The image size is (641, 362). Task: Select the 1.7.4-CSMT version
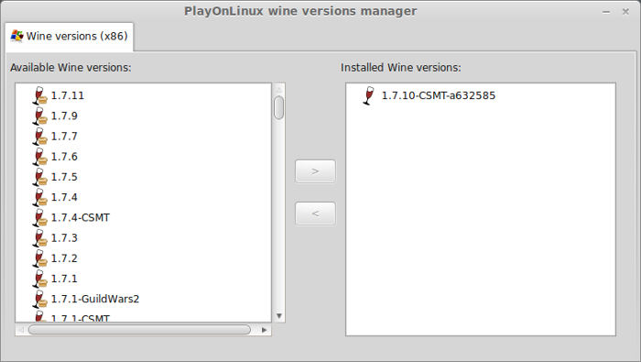(x=81, y=217)
